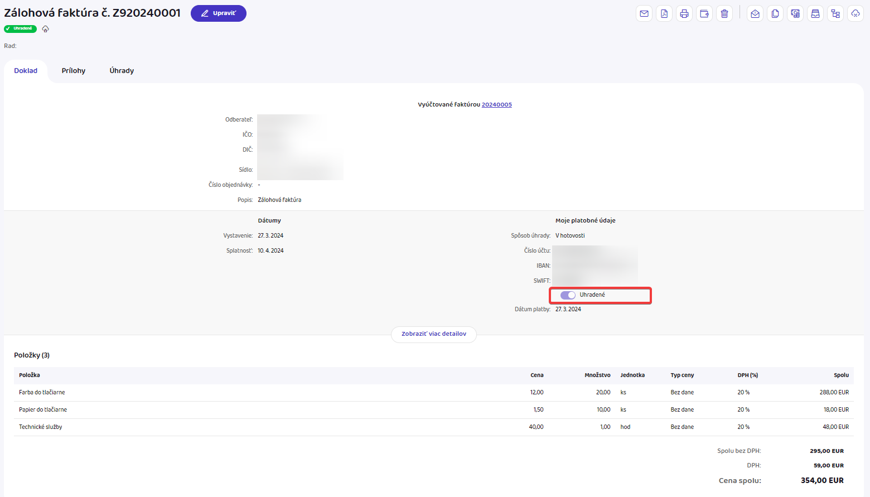Export the invoice as PDF
870x497 pixels.
664,14
